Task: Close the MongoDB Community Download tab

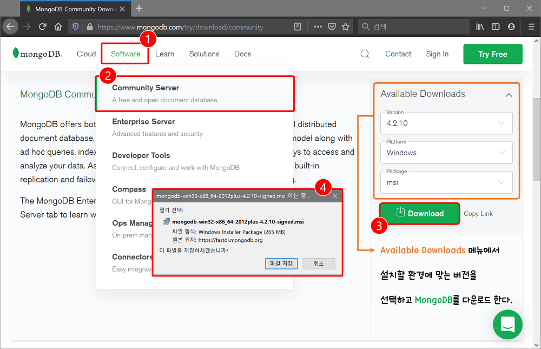Action: [122, 9]
